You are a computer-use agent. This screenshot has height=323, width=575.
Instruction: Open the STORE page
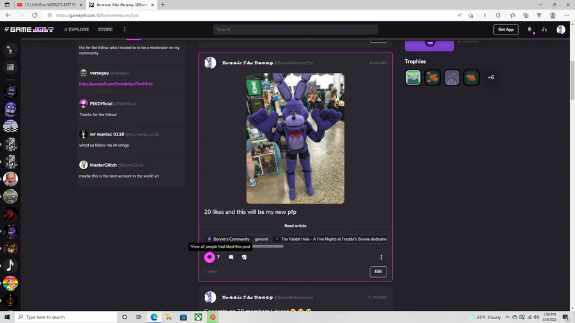pyautogui.click(x=105, y=29)
